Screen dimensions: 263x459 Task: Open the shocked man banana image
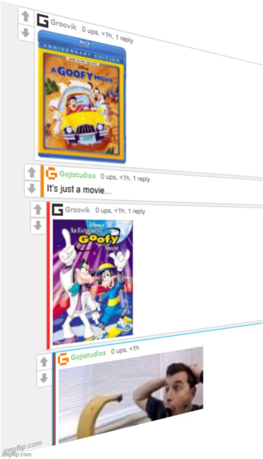pyautogui.click(x=130, y=395)
